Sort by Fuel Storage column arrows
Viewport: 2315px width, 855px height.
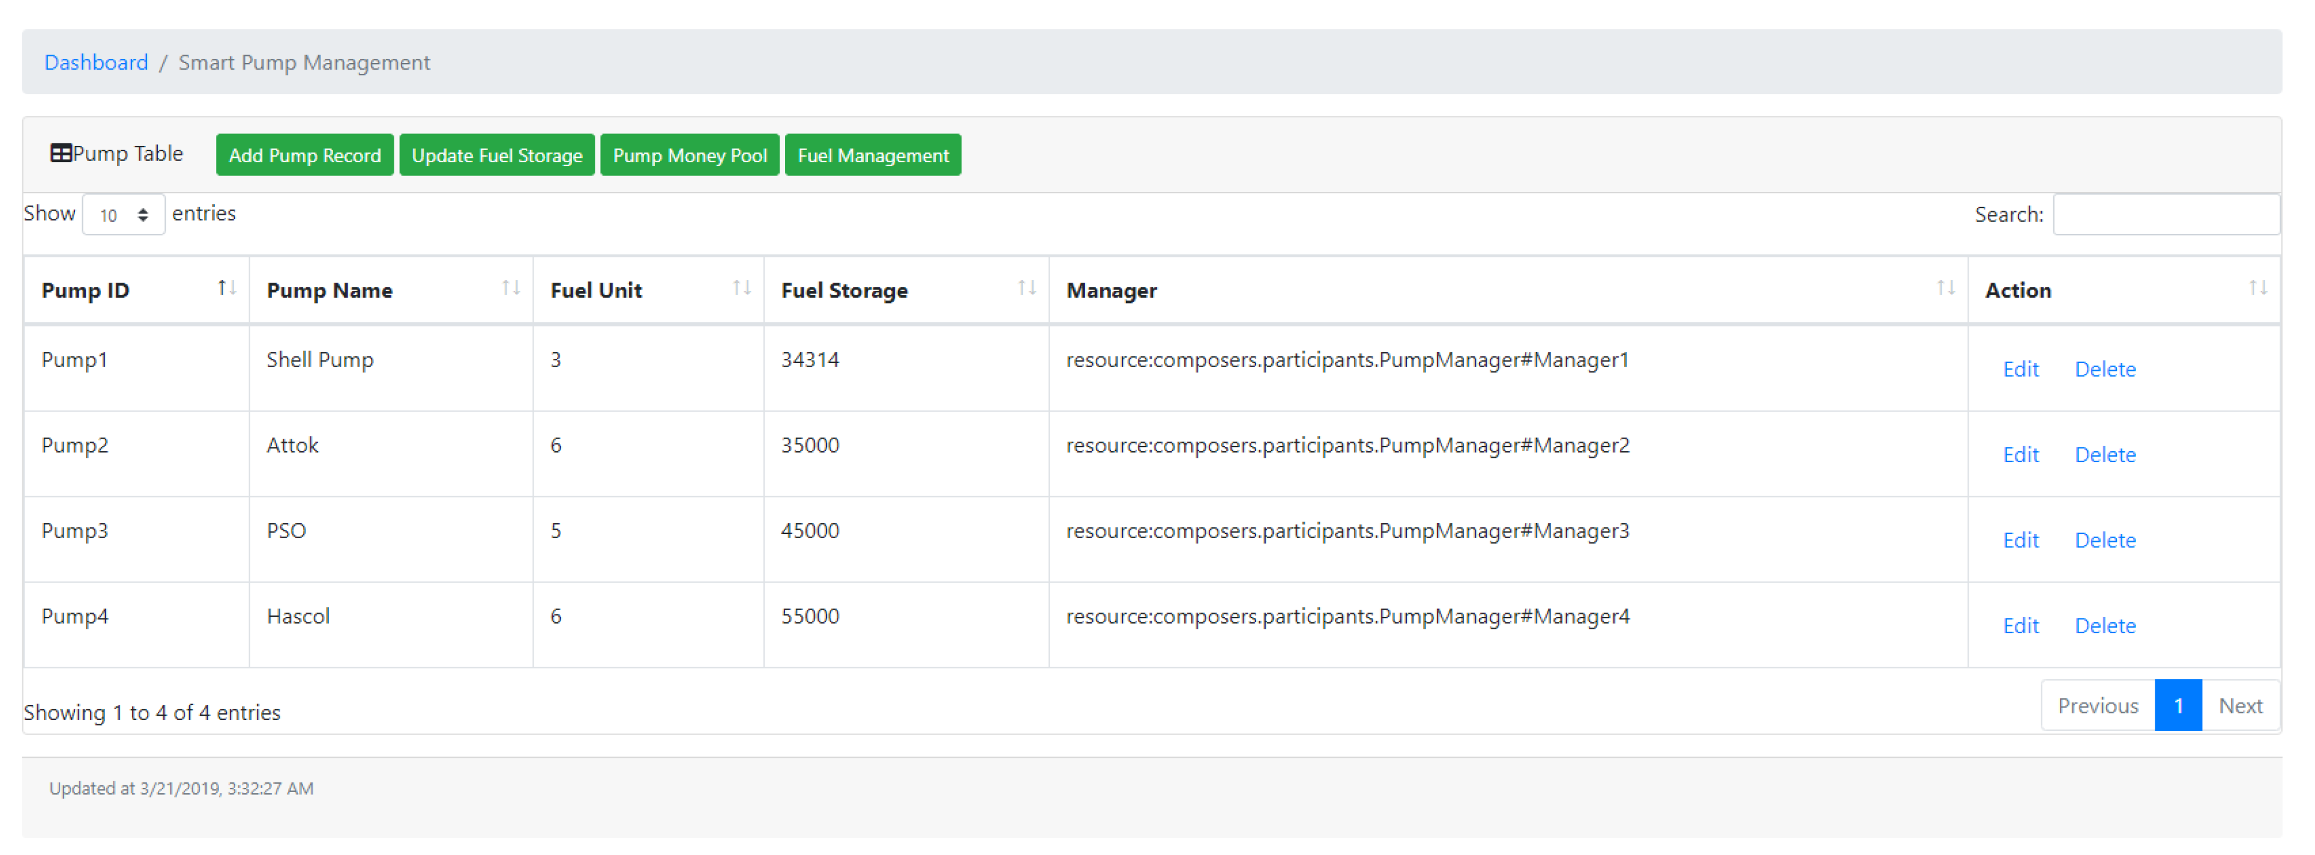tap(1026, 288)
